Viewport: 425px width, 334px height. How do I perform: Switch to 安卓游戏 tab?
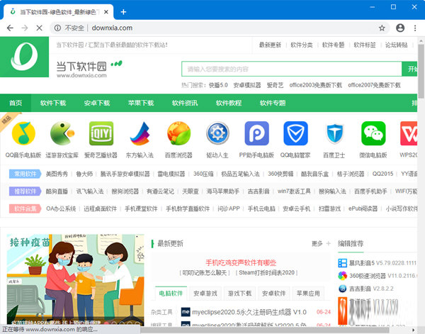click(205, 294)
